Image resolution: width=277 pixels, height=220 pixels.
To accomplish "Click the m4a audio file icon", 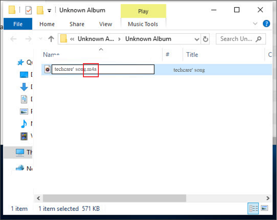I will tap(47, 69).
